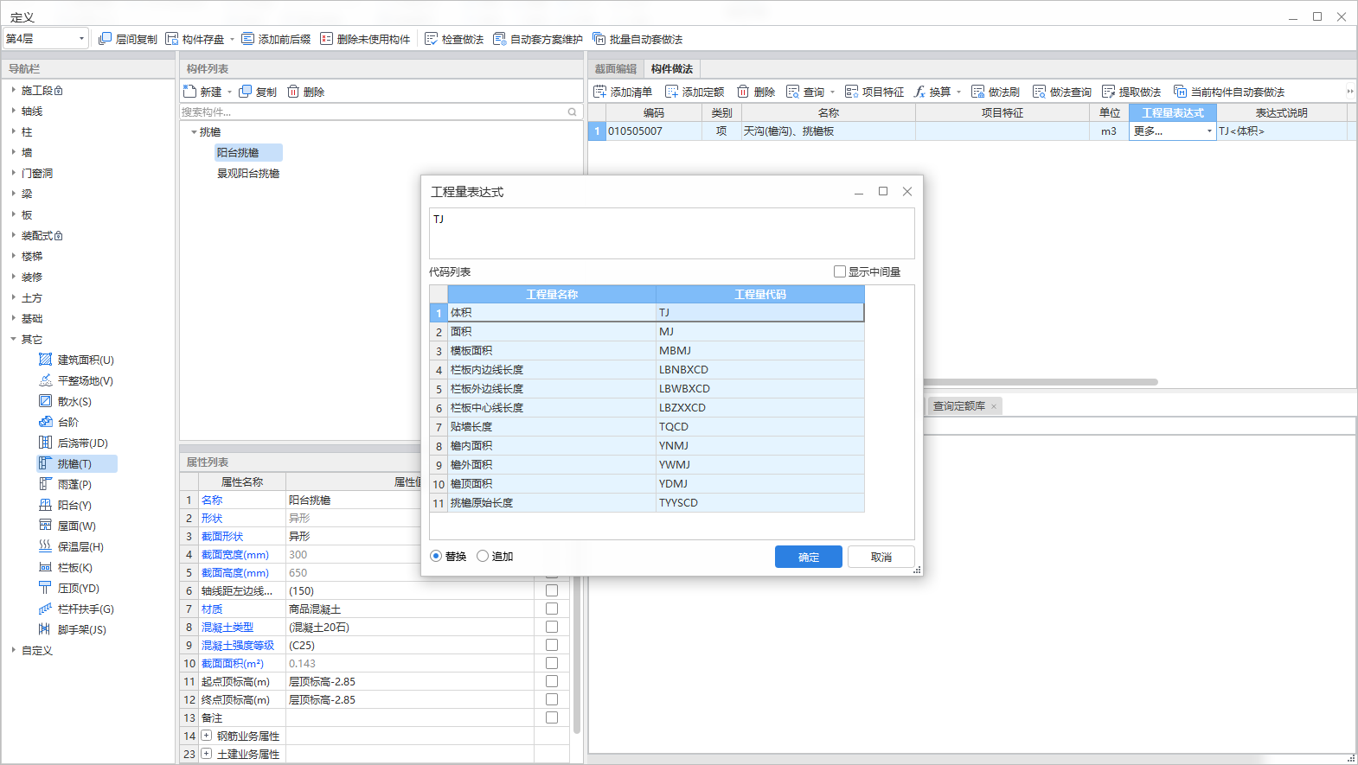Create new component with 新建

point(203,92)
